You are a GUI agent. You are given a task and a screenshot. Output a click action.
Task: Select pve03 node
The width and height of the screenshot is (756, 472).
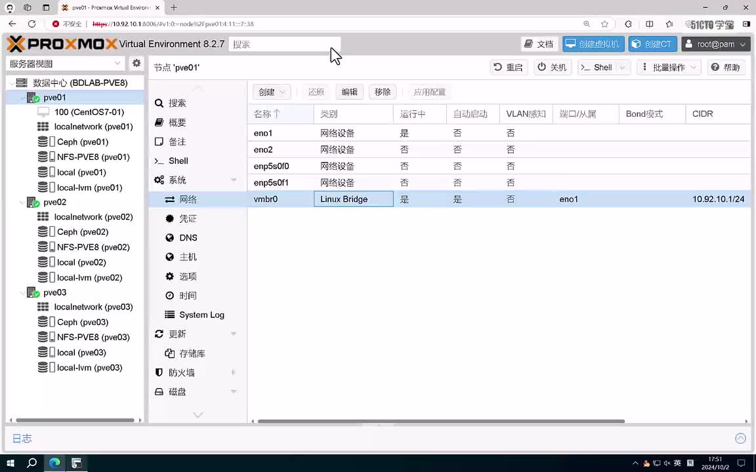coord(54,292)
